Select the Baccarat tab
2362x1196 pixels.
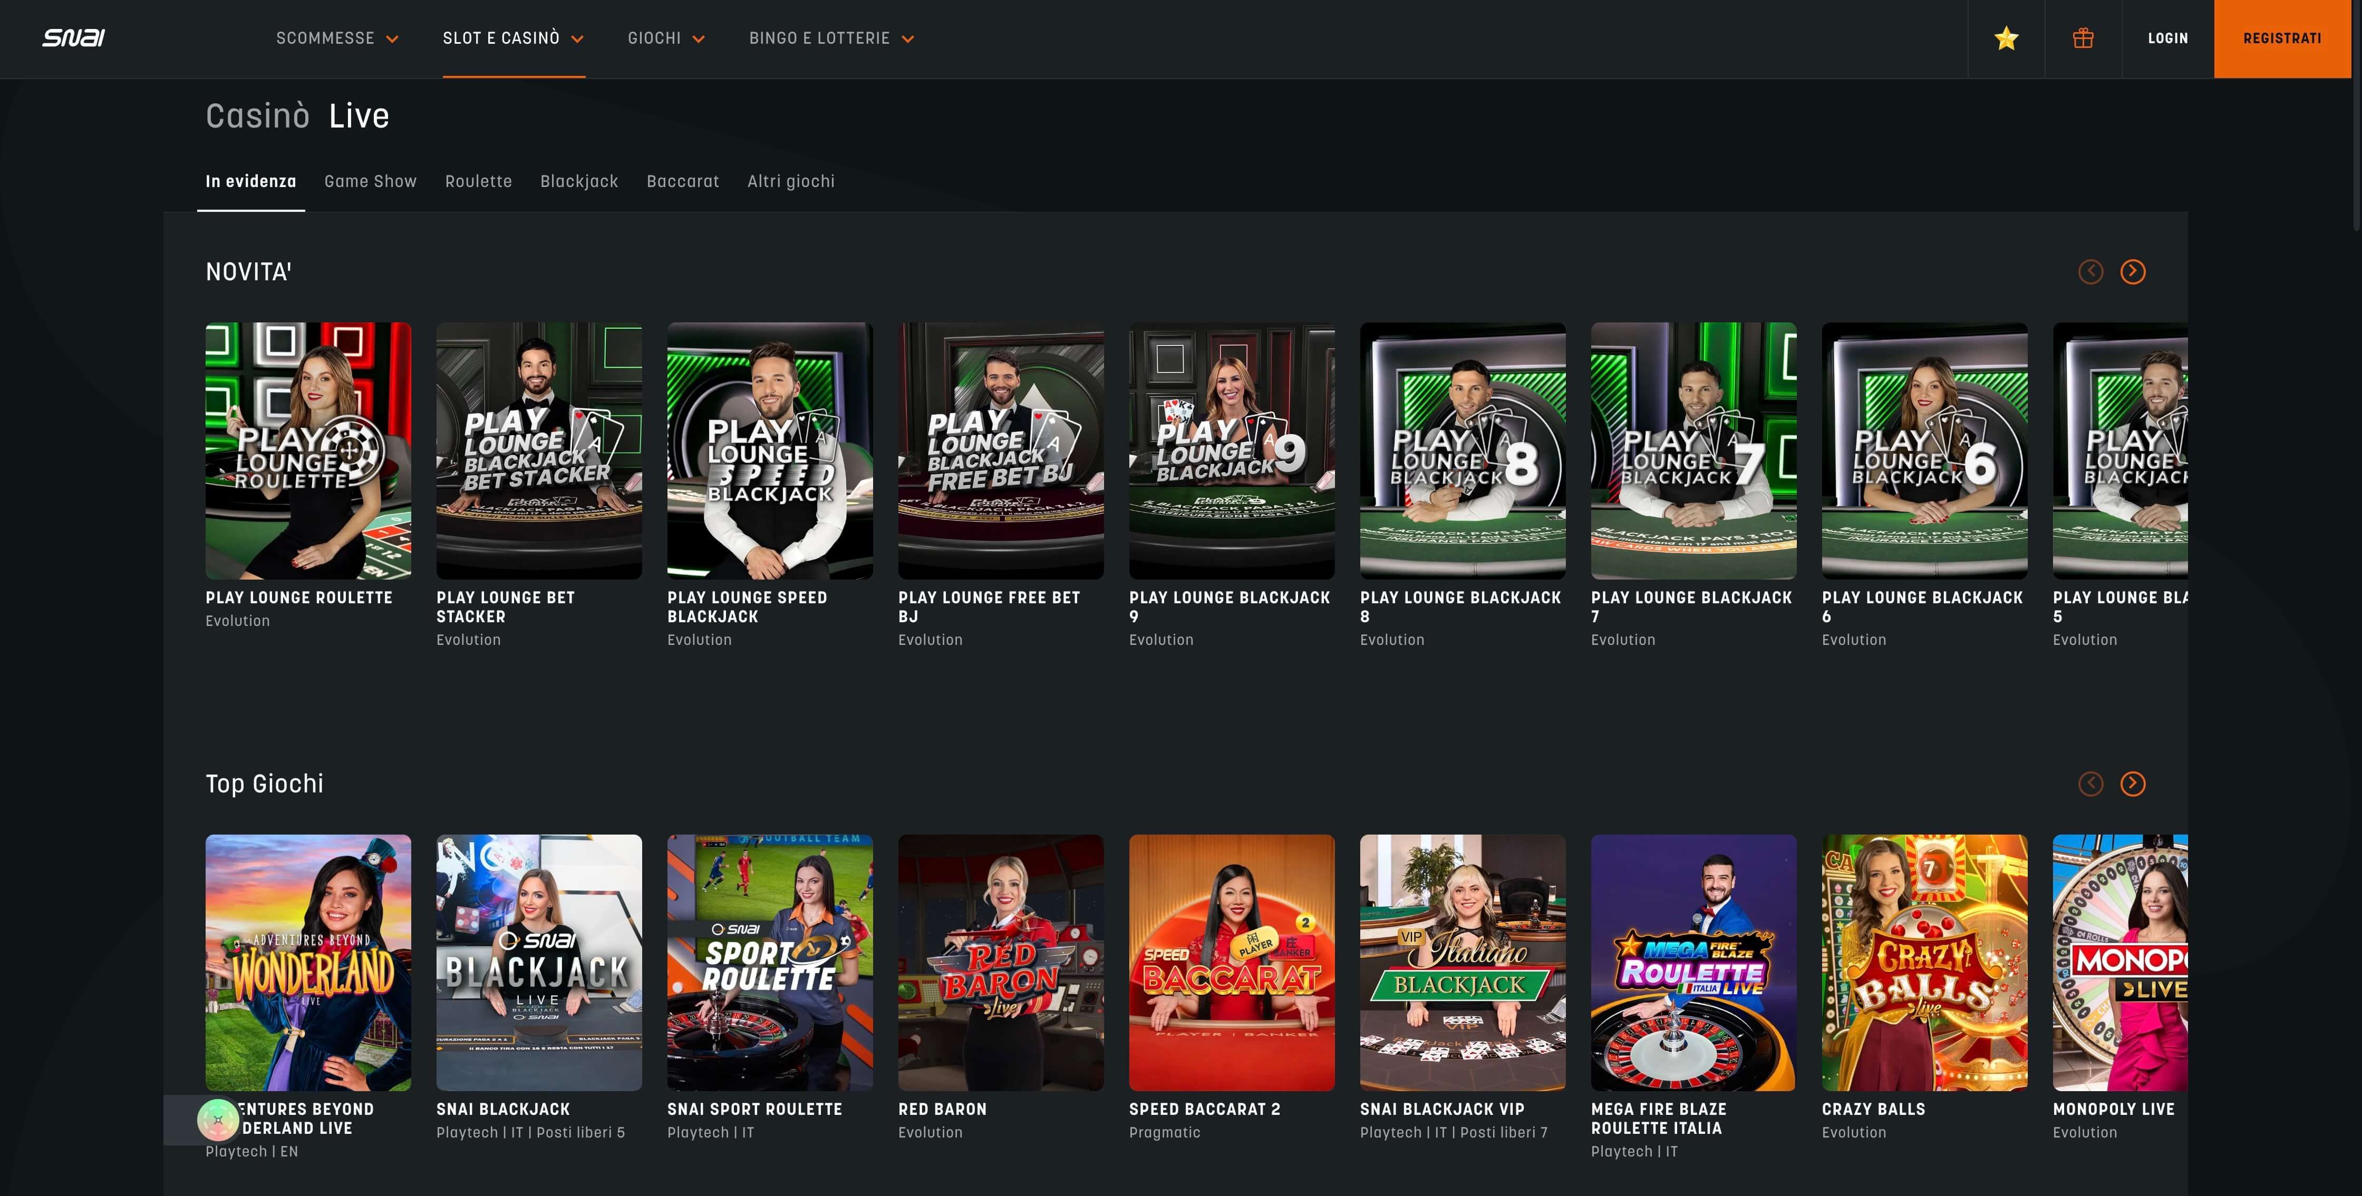pos(682,181)
